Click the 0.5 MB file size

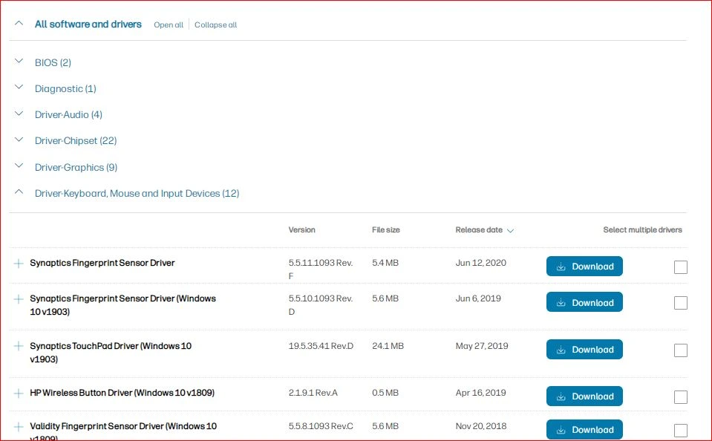coord(385,393)
